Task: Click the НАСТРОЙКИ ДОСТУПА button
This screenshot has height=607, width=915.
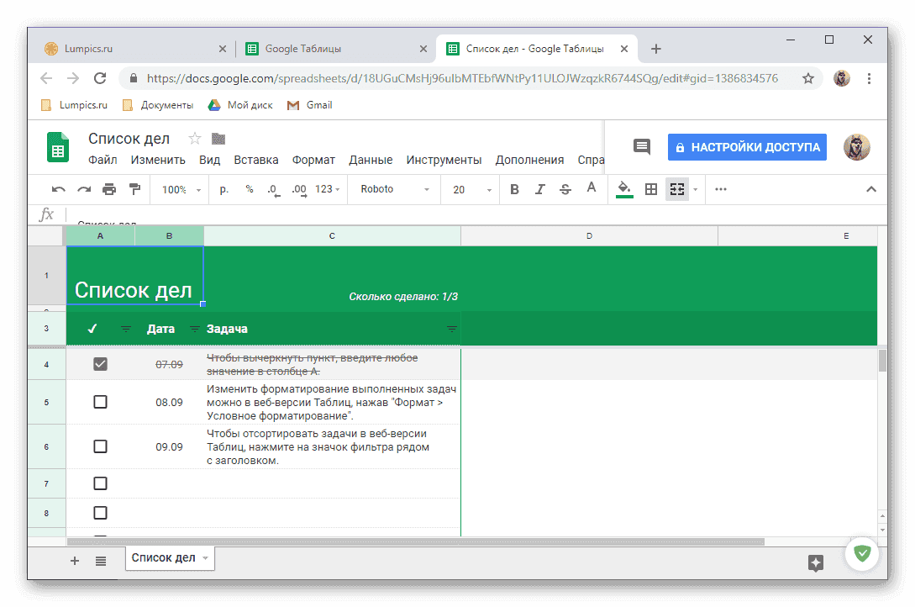Action: click(x=746, y=146)
